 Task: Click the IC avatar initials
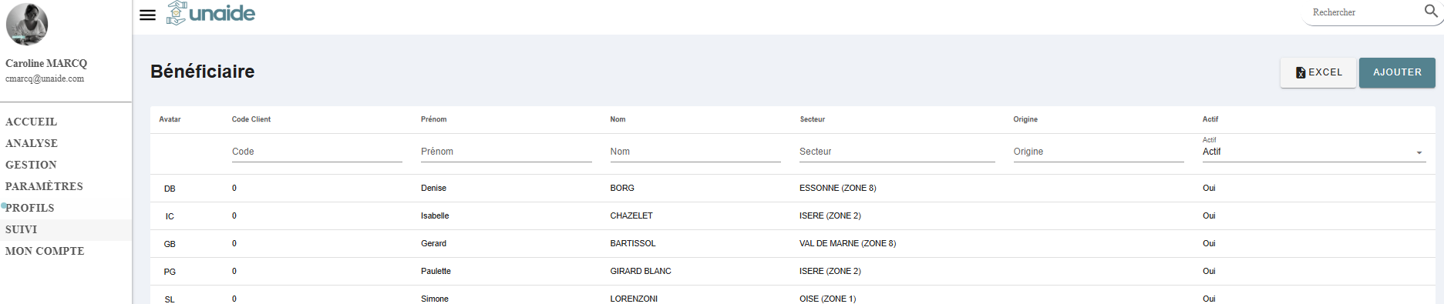170,216
